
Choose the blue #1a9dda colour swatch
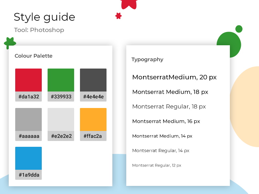pos(28,158)
